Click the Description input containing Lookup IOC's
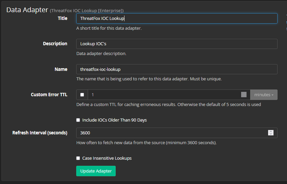This screenshot has width=287, height=184. pos(177,44)
